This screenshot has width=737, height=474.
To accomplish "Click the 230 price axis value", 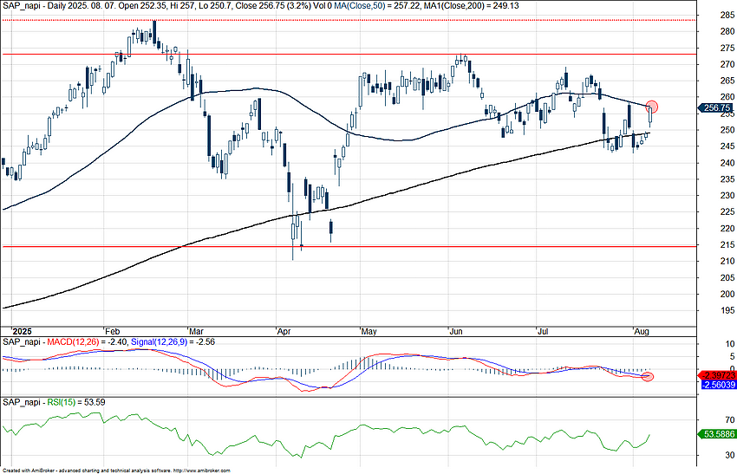I will [727, 196].
